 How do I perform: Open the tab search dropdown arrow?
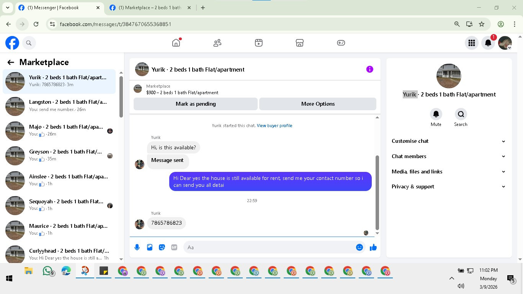pyautogui.click(x=7, y=8)
